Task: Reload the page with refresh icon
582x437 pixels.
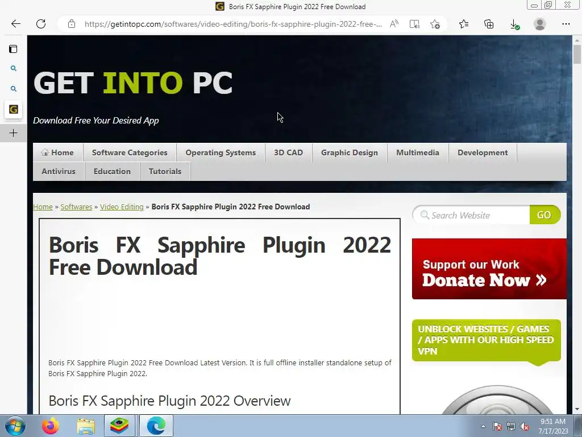Action: pos(41,24)
